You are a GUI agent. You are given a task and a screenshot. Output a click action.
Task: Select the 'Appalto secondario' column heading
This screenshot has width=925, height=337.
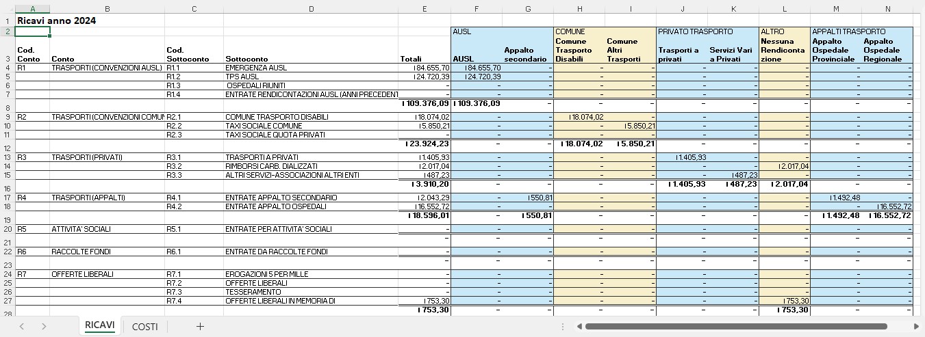527,50
